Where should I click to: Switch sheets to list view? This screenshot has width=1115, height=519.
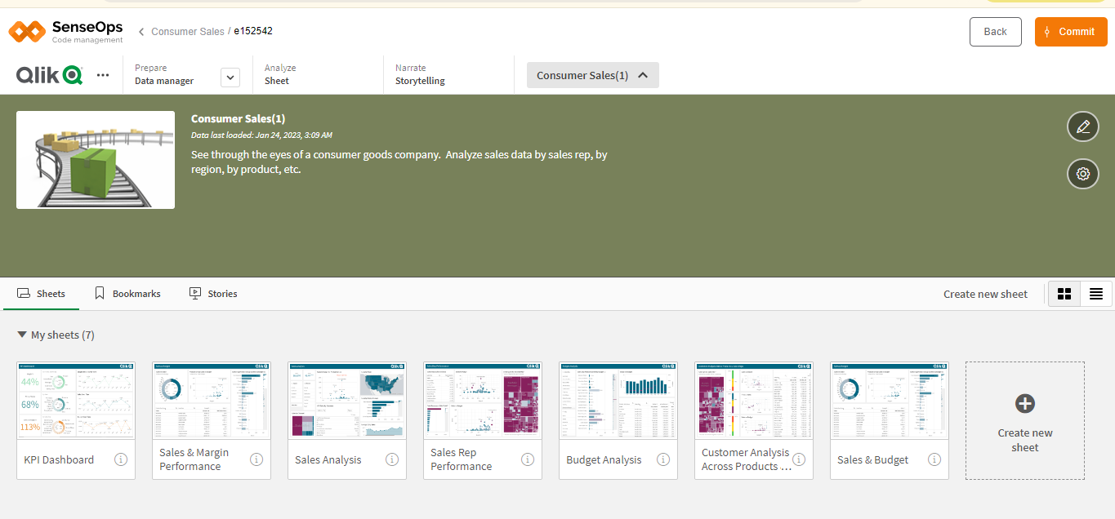point(1095,293)
